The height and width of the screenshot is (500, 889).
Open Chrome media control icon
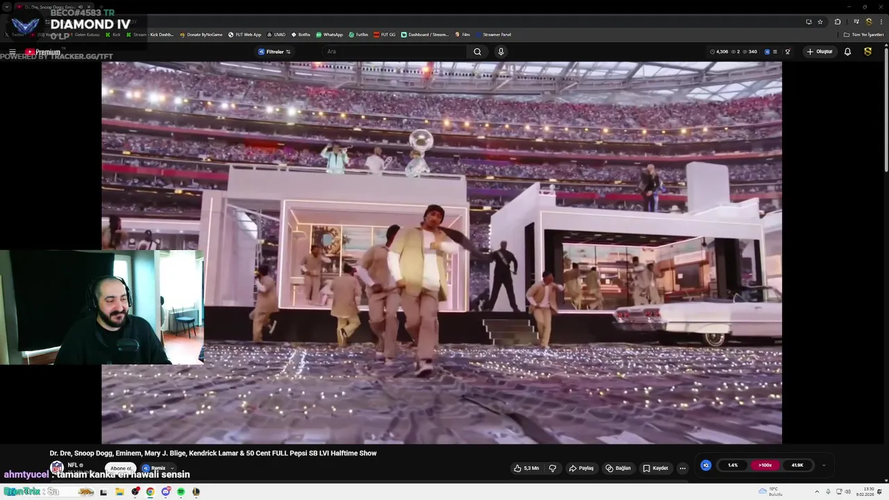(x=856, y=22)
